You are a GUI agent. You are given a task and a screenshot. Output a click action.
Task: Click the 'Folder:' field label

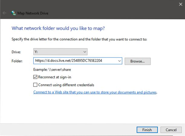(17, 61)
